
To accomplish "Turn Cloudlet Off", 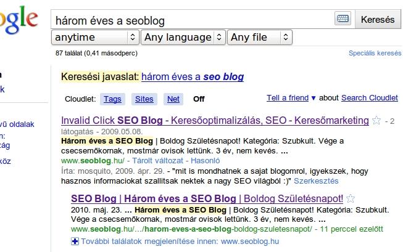I will coord(199,99).
